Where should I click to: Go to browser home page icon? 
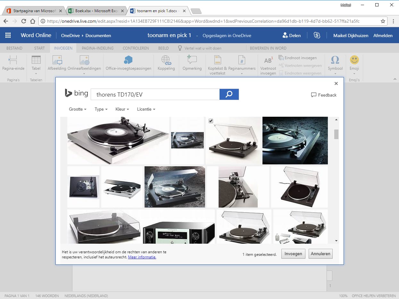[32, 21]
